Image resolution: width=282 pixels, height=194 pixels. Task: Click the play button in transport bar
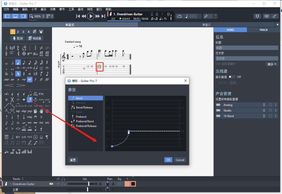91,16
